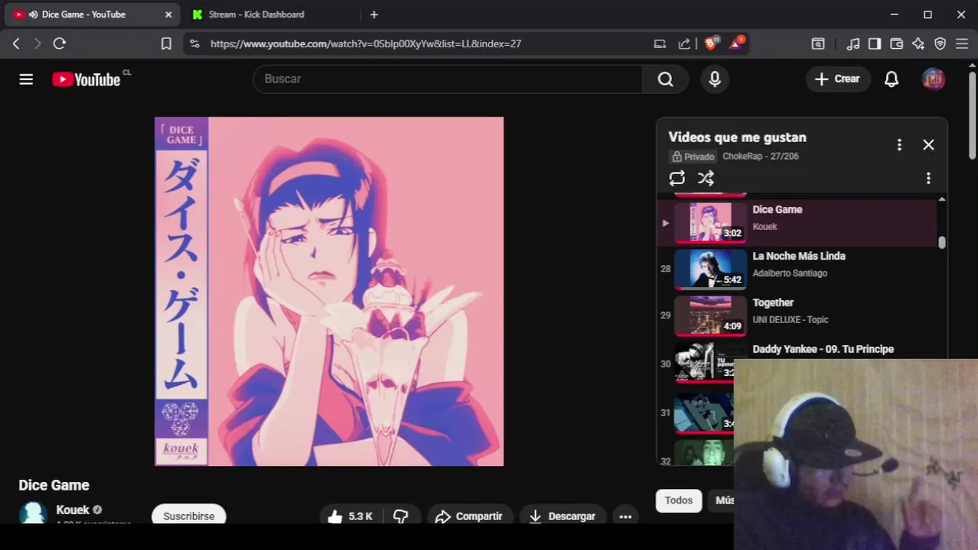The height and width of the screenshot is (550, 978).
Task: Open Brave Rewards triangle icon
Action: [736, 44]
